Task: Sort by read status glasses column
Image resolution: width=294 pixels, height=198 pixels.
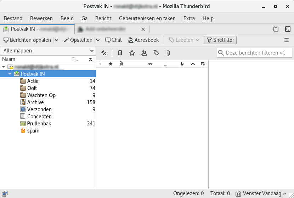Action: [150, 64]
